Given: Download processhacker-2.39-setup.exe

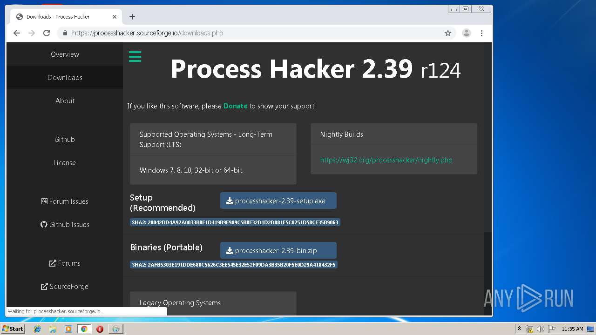Looking at the screenshot, I should pos(278,201).
